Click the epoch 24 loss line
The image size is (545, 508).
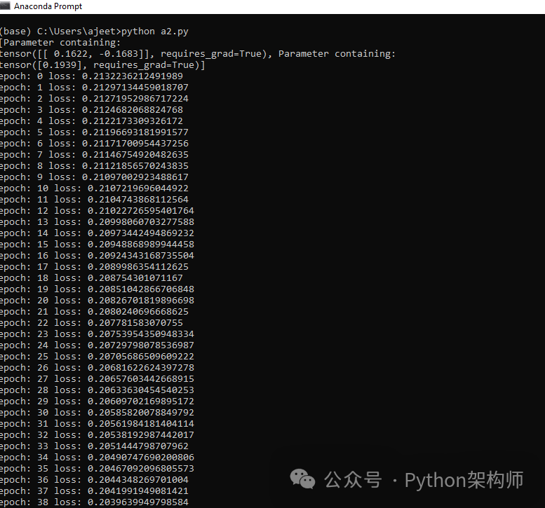tap(97, 345)
